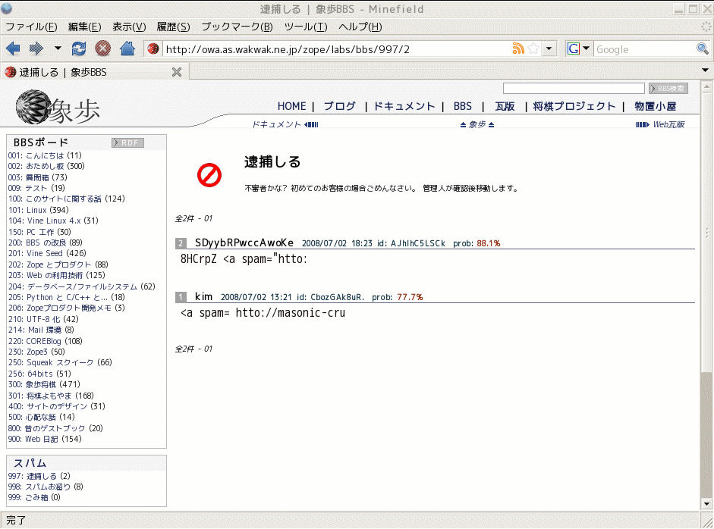Bookmark this page with the star icon
The height and width of the screenshot is (529, 714).
click(x=533, y=49)
